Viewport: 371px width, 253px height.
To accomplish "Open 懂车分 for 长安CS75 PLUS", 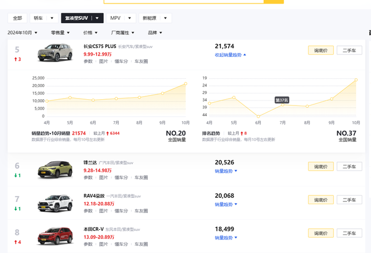I will [x=121, y=62].
